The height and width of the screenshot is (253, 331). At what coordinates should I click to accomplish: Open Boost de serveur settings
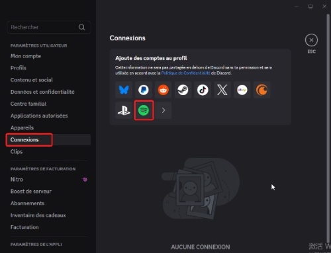click(31, 192)
